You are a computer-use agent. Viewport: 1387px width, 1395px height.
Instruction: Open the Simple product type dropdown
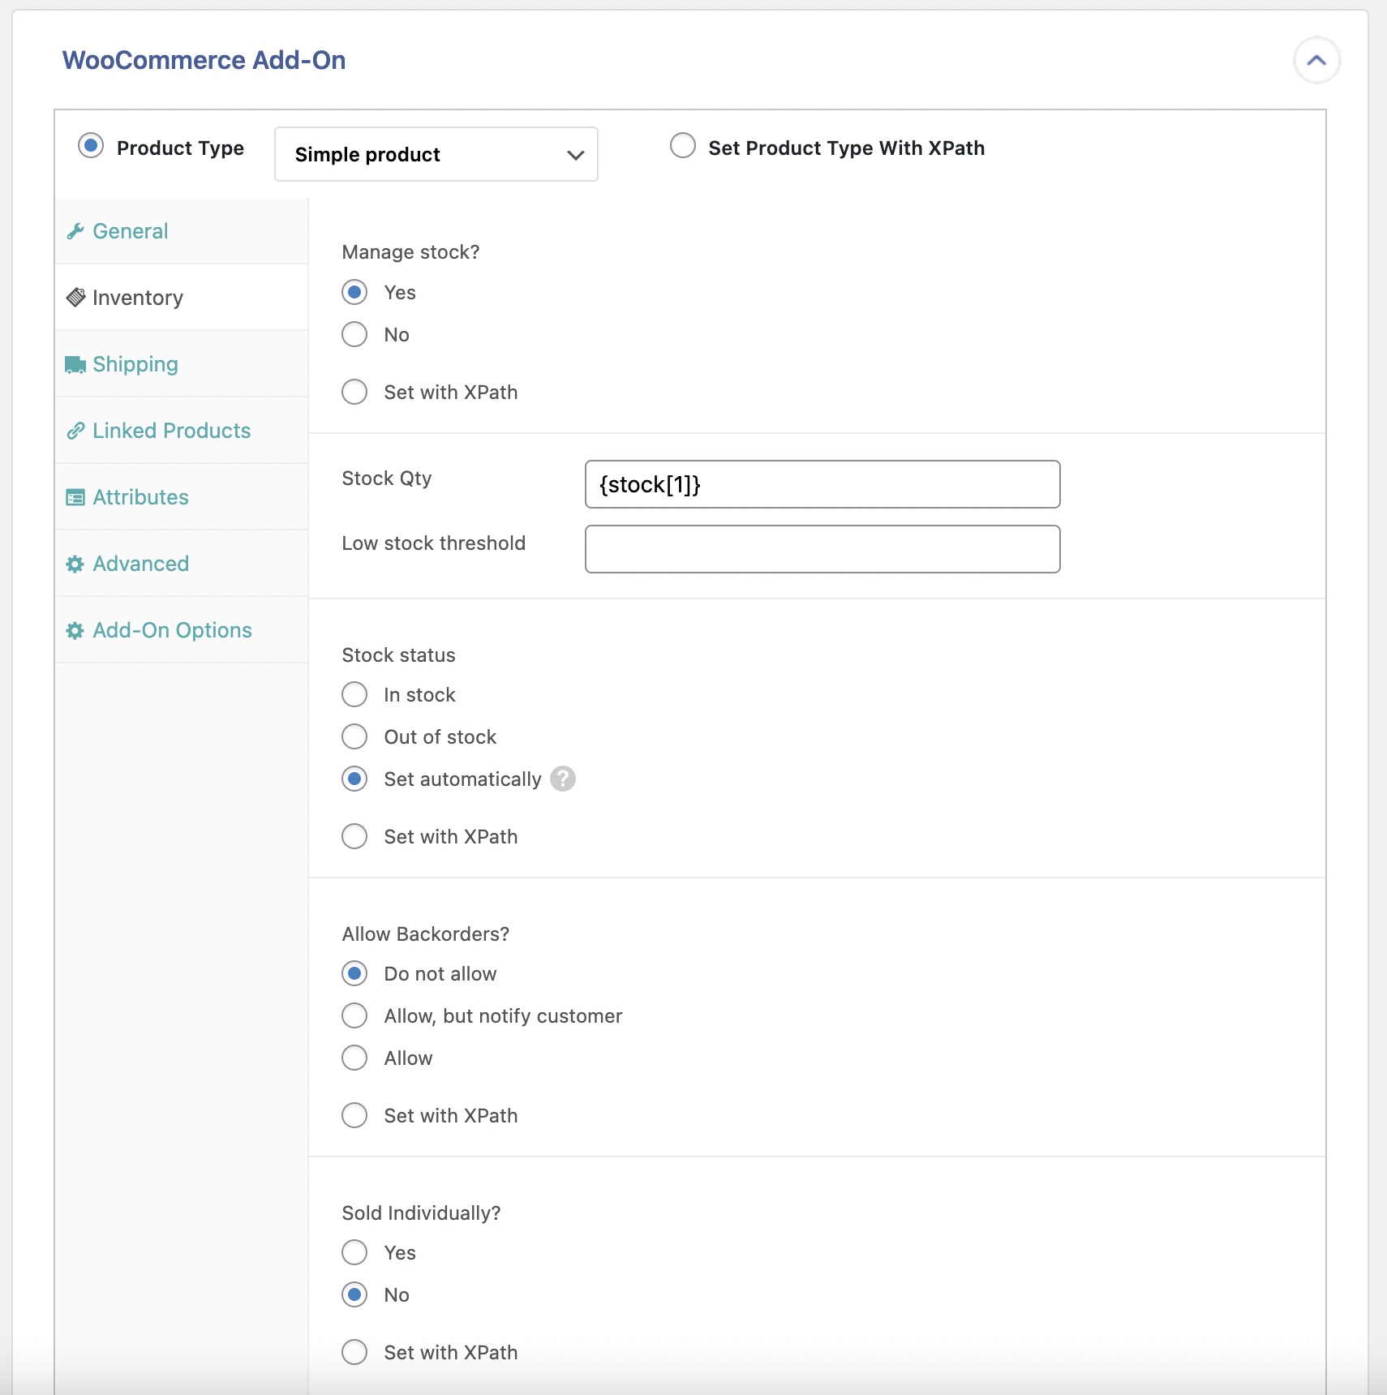click(x=436, y=154)
